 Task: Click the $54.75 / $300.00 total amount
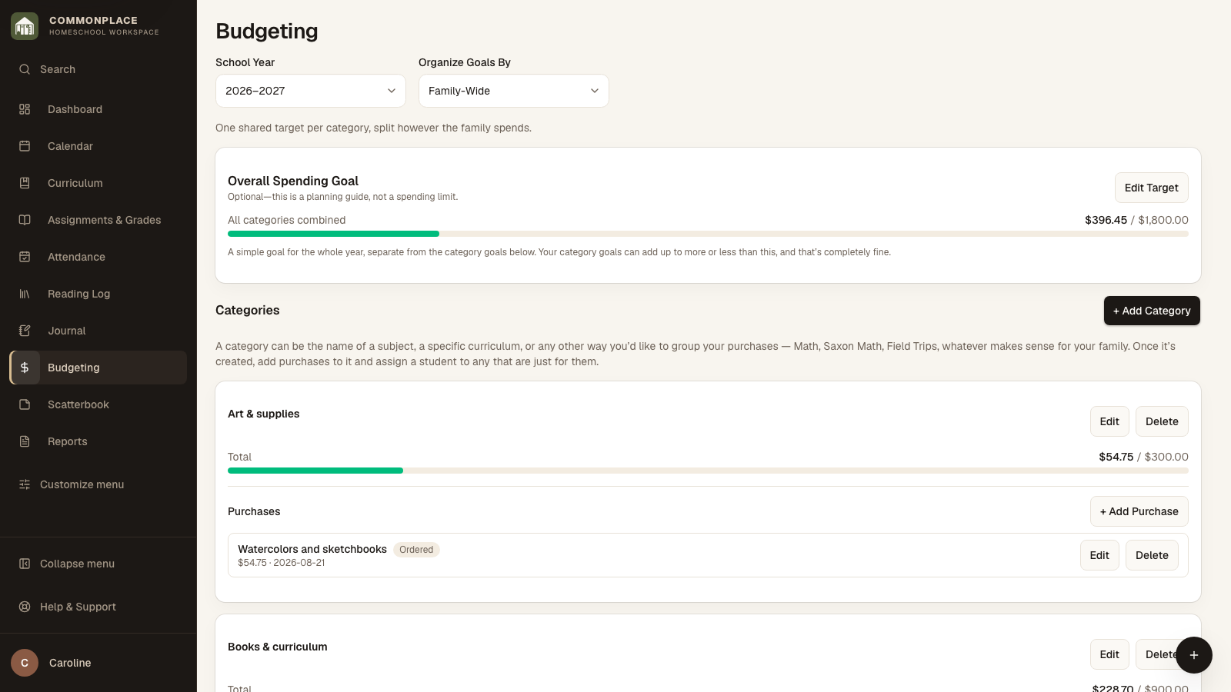(x=1143, y=457)
